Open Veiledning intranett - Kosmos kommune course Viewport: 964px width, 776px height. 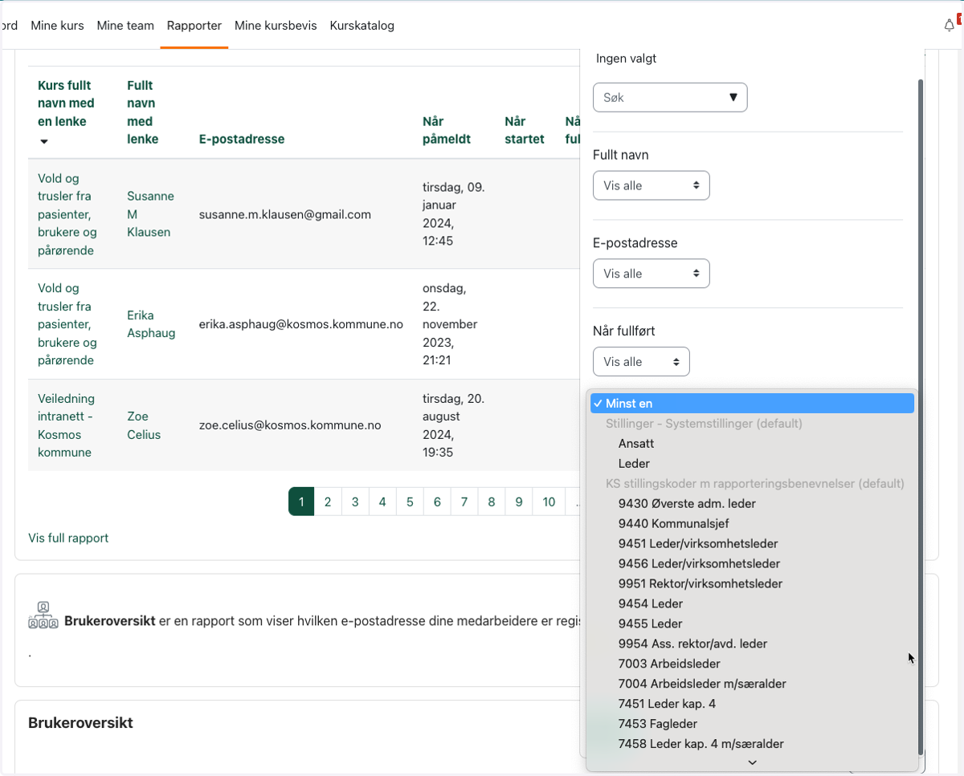coord(67,425)
